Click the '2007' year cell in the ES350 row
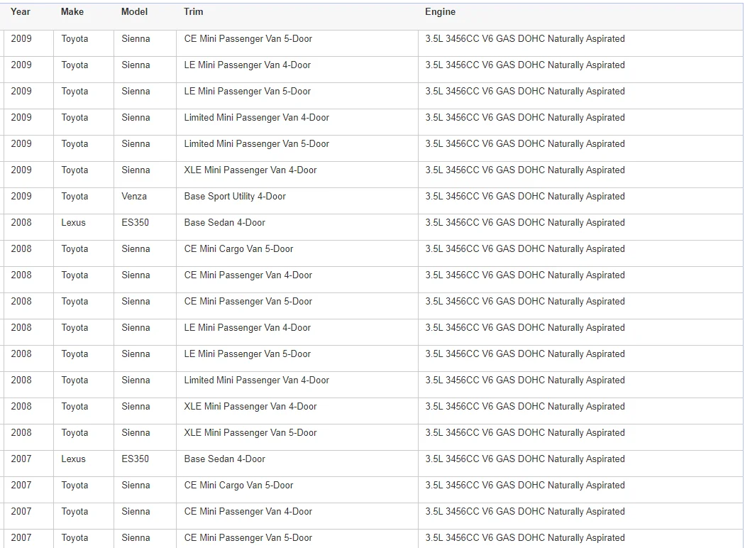Image resolution: width=745 pixels, height=548 pixels. pos(21,459)
